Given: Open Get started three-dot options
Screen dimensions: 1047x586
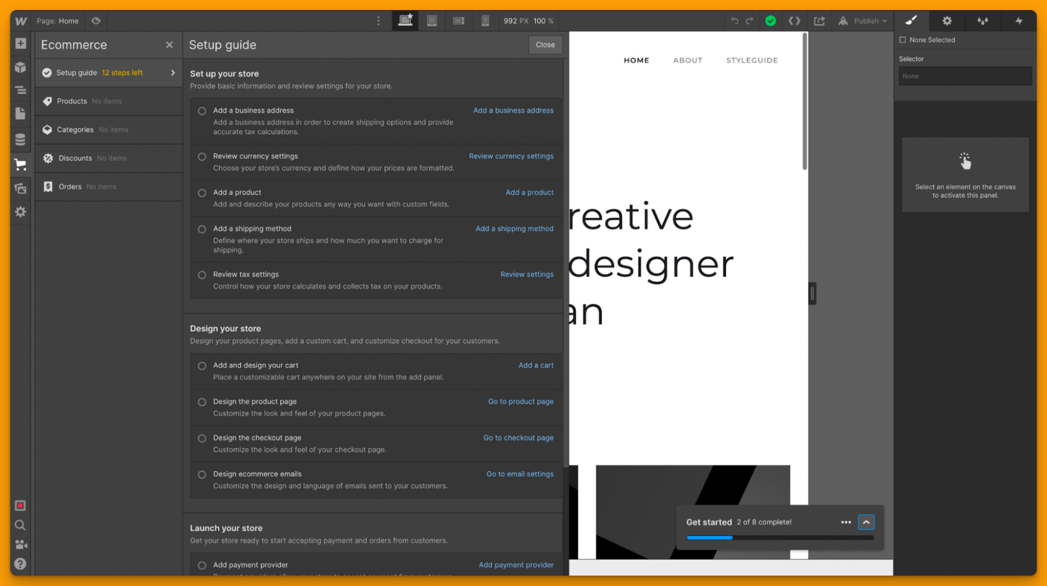Looking at the screenshot, I should pos(846,522).
